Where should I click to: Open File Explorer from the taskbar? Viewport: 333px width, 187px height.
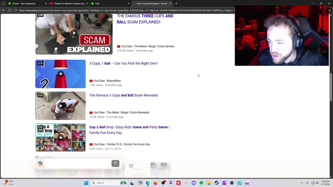(x=209, y=183)
